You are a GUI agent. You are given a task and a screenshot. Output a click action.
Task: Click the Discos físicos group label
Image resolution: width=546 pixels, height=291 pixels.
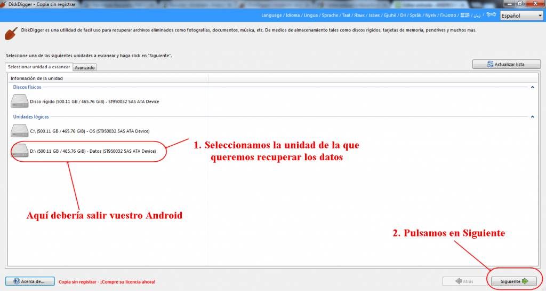point(27,87)
